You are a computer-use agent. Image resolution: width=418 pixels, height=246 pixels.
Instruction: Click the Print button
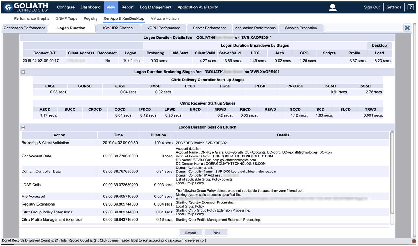216,233
